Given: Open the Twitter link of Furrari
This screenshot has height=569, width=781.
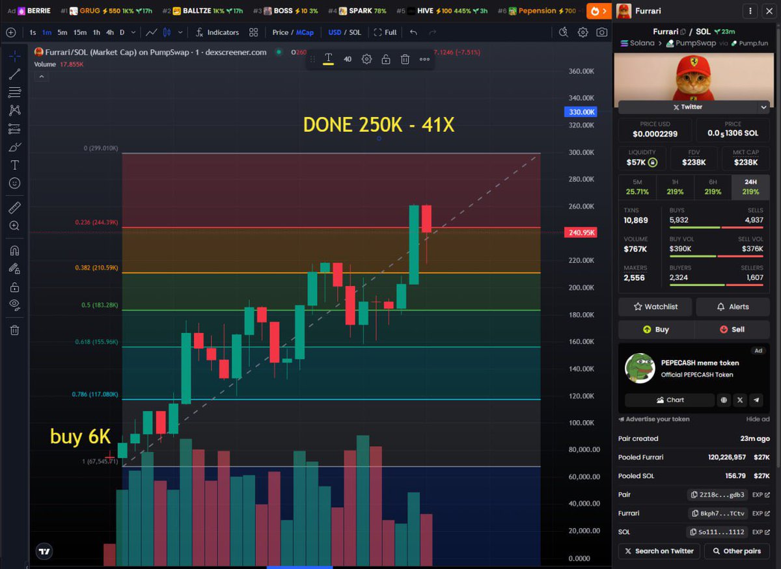Looking at the screenshot, I should pos(689,107).
